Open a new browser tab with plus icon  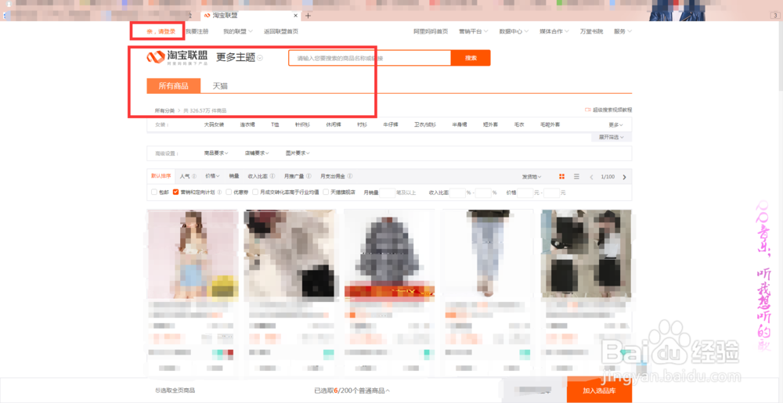pyautogui.click(x=308, y=16)
